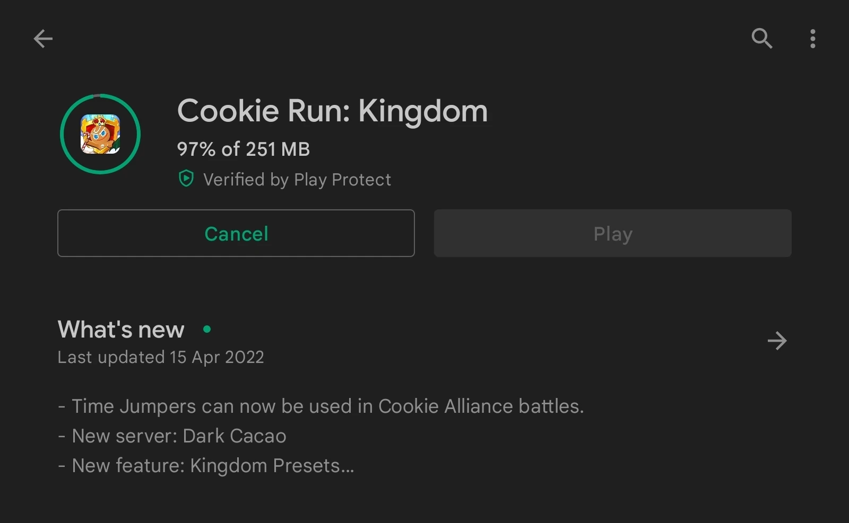
Task: Click the green dot beside What's new
Action: [207, 330]
